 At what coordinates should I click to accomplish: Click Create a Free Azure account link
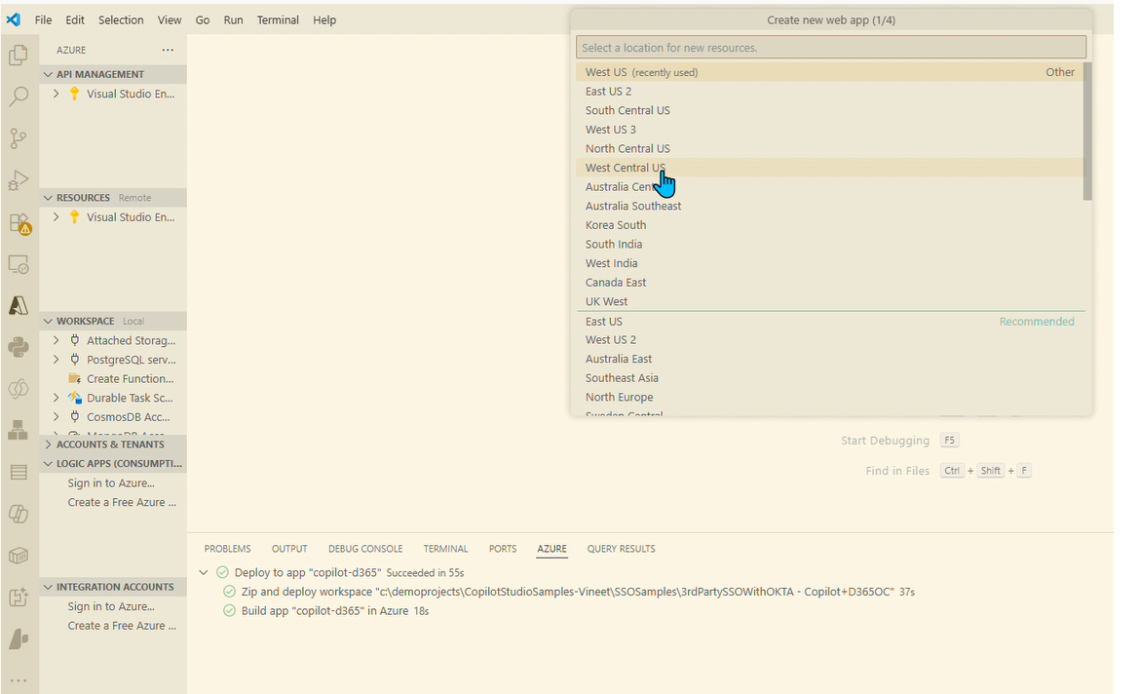click(122, 502)
